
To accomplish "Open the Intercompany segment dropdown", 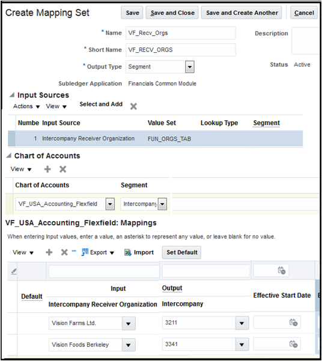I will (x=162, y=204).
